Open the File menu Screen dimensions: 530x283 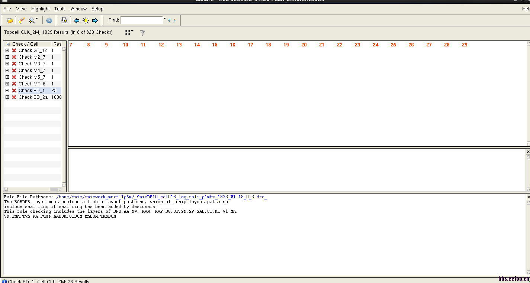pyautogui.click(x=7, y=9)
